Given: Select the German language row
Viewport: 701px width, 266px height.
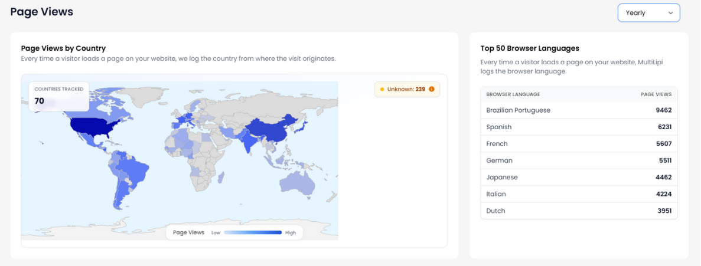Looking at the screenshot, I should pyautogui.click(x=579, y=160).
